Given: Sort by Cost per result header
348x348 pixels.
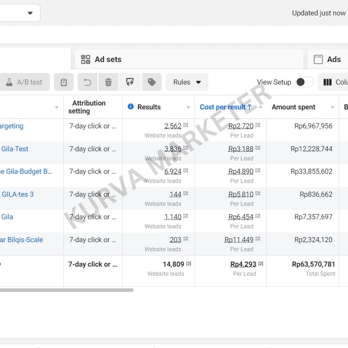Looking at the screenshot, I should point(226,107).
